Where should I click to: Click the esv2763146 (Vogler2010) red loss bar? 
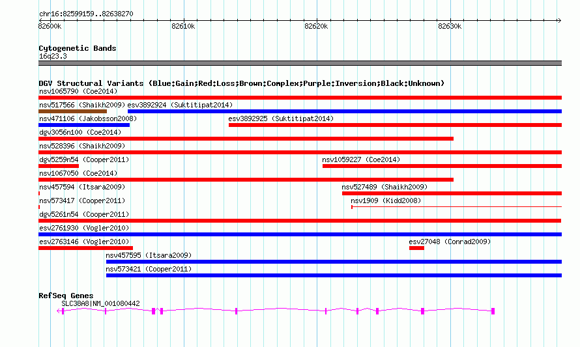point(85,248)
